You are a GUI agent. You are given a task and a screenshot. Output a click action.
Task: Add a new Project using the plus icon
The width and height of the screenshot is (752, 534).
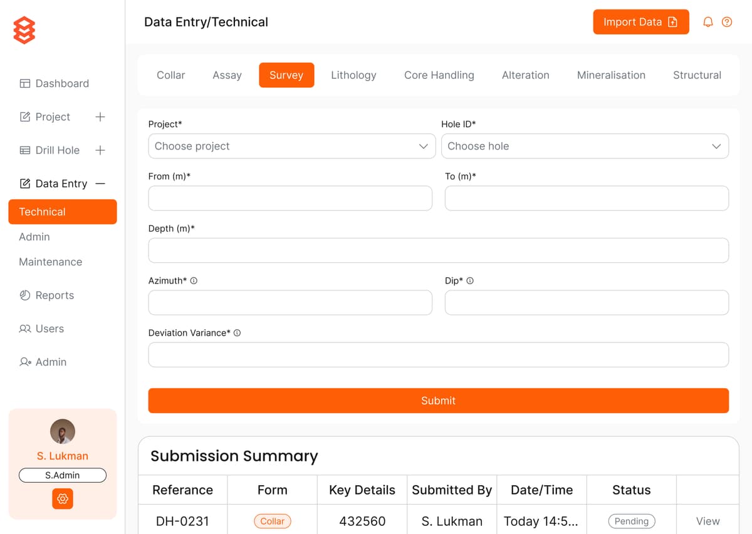[100, 116]
